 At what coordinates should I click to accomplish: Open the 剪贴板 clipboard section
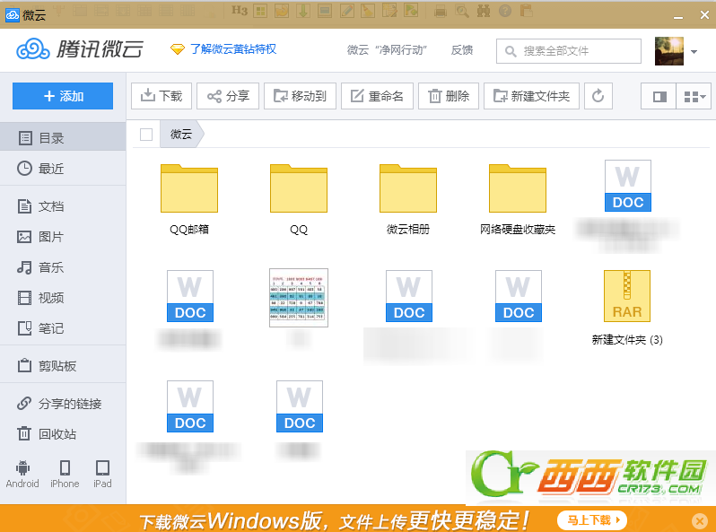[x=63, y=366]
